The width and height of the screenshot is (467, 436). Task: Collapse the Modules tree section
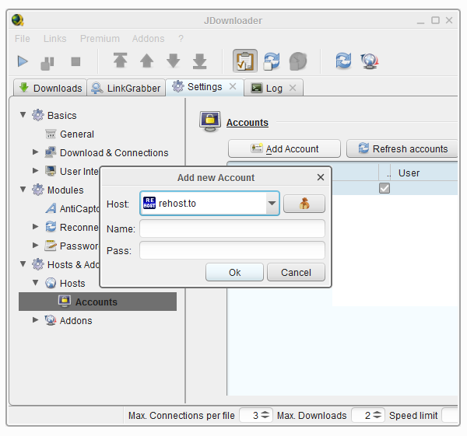click(23, 189)
